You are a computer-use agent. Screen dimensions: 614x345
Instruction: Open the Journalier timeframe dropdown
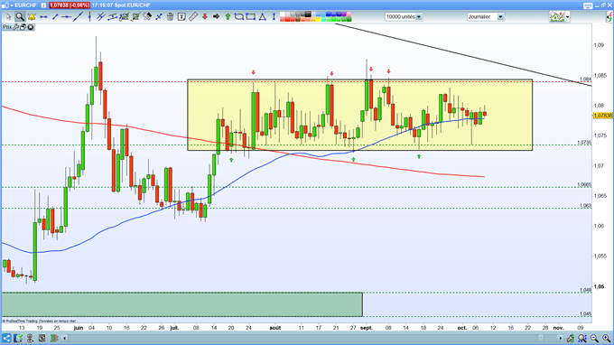click(x=500, y=17)
